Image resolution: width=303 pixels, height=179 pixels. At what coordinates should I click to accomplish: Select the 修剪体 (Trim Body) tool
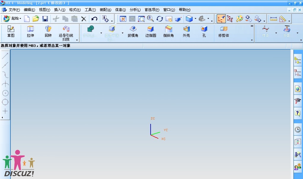224,31
